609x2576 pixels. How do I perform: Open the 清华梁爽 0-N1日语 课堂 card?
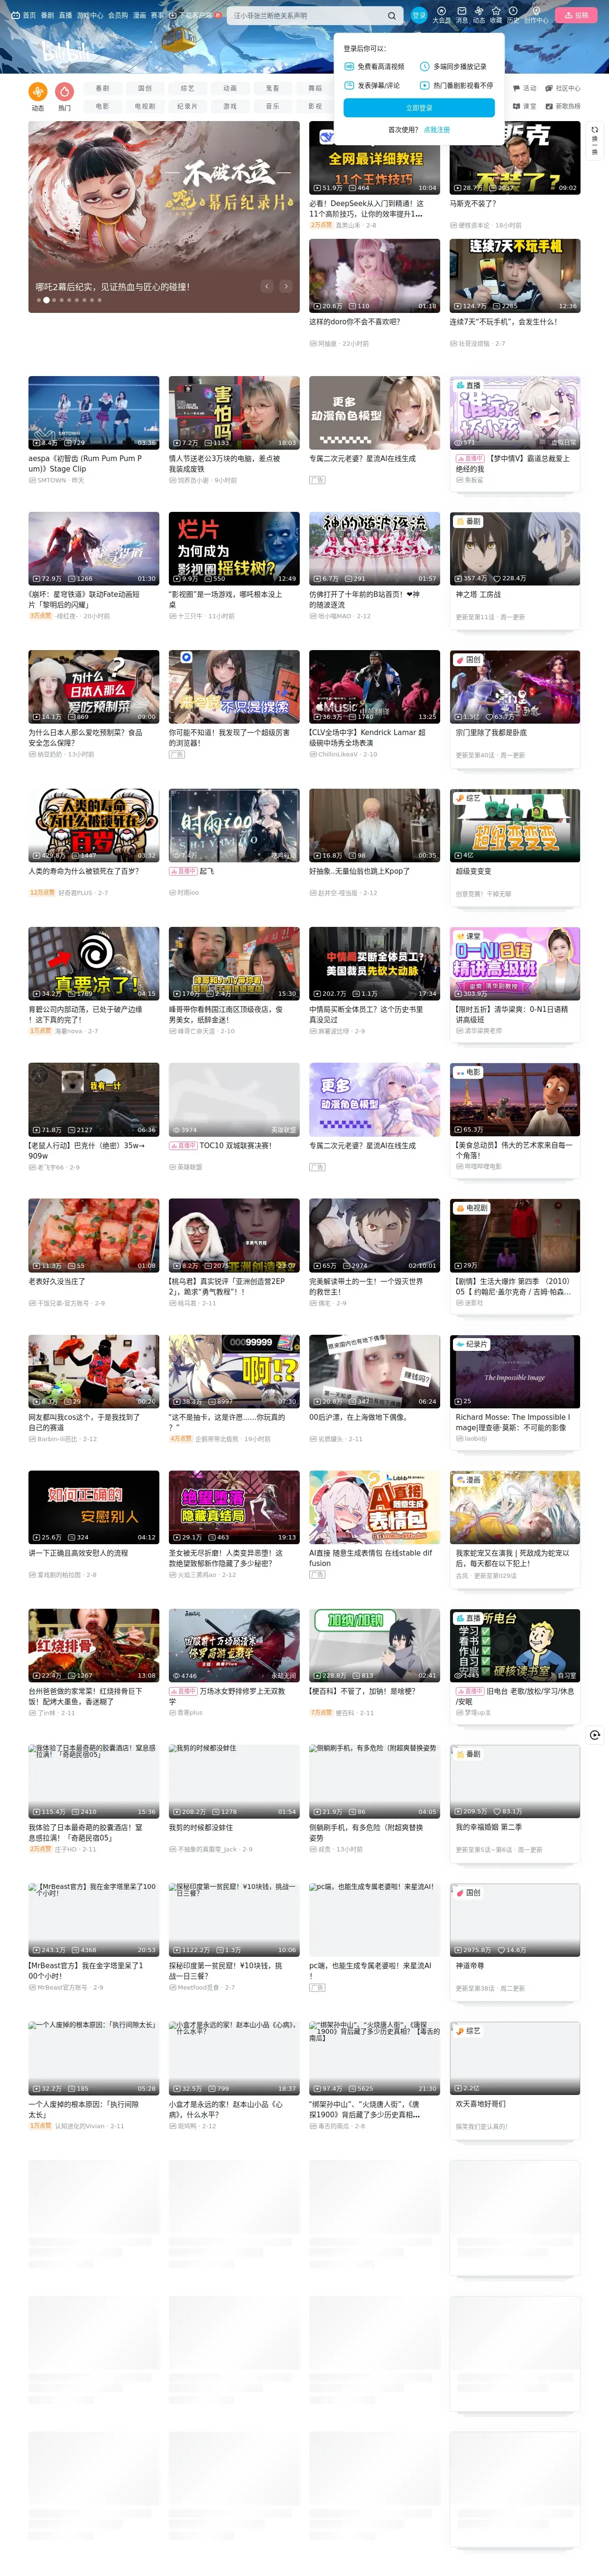point(515,984)
